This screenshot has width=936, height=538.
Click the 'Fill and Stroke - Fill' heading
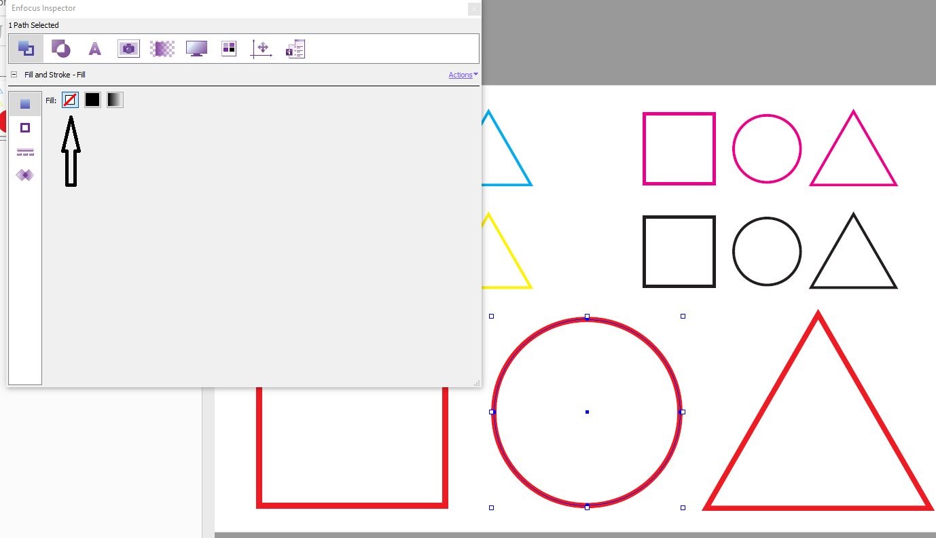pyautogui.click(x=55, y=75)
